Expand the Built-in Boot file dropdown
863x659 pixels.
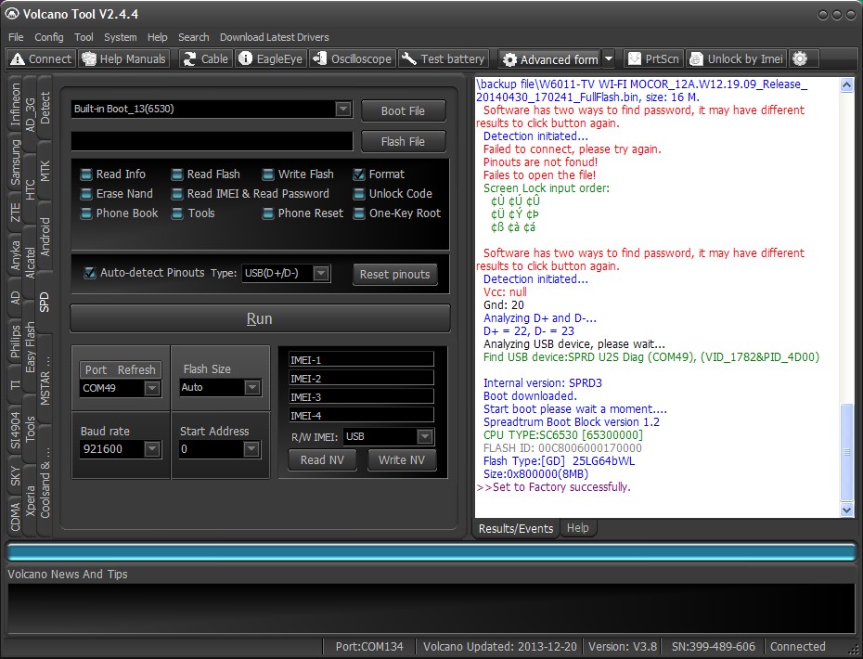click(x=343, y=110)
